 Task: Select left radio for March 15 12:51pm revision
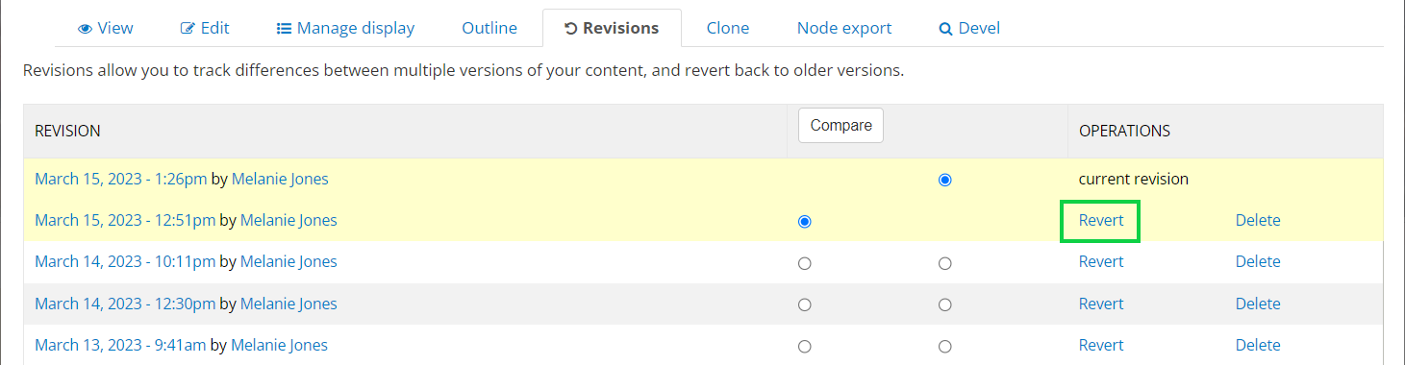tap(805, 221)
